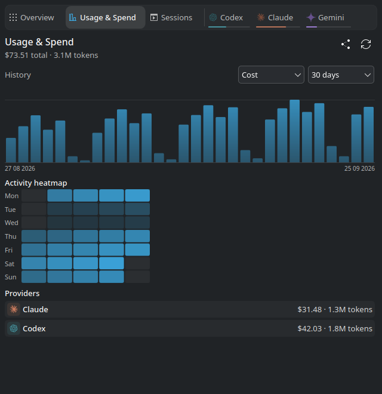Screen dimensions: 382x394
Task: Click the Codex knot logo in tab bar
Action: tap(213, 17)
